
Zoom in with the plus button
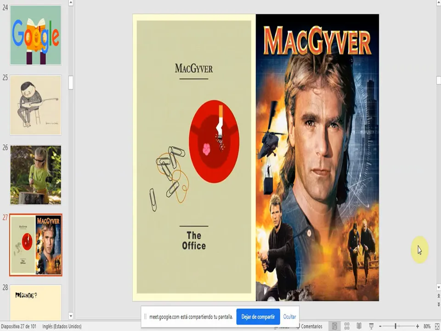[x=418, y=326]
